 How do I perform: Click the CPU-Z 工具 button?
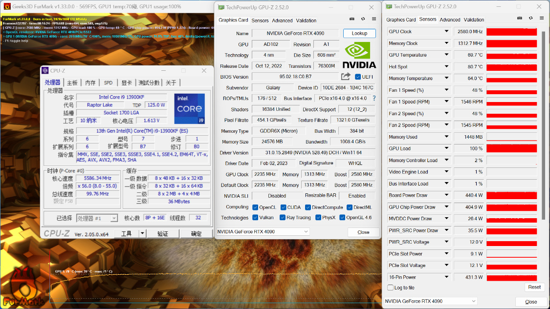[126, 234]
